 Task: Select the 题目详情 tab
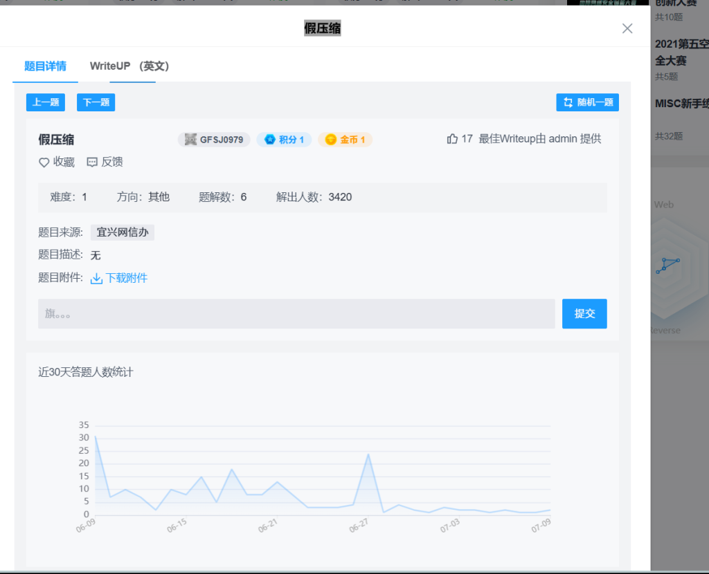[45, 66]
